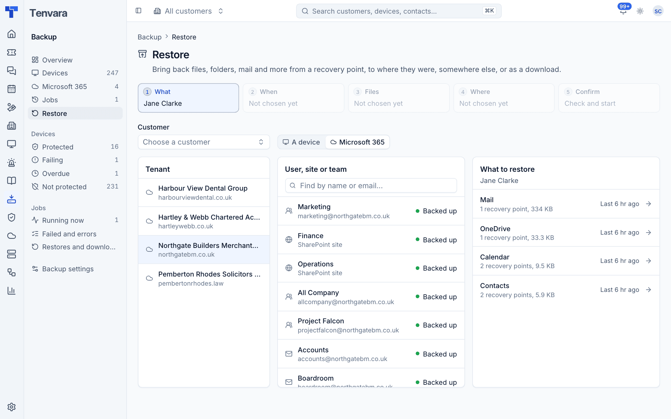This screenshot has width=671, height=419.
Task: Select Hartley & Webb Chartered tenant
Action: coord(204,221)
